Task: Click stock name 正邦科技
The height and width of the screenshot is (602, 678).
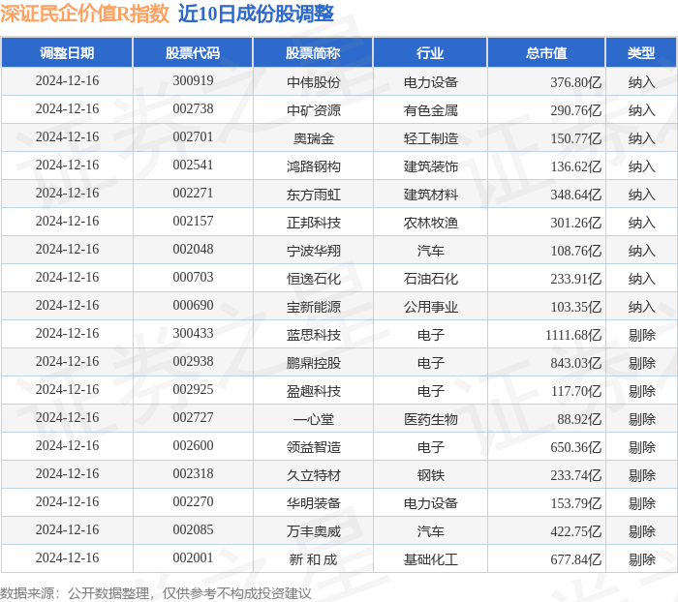Action: (x=314, y=223)
